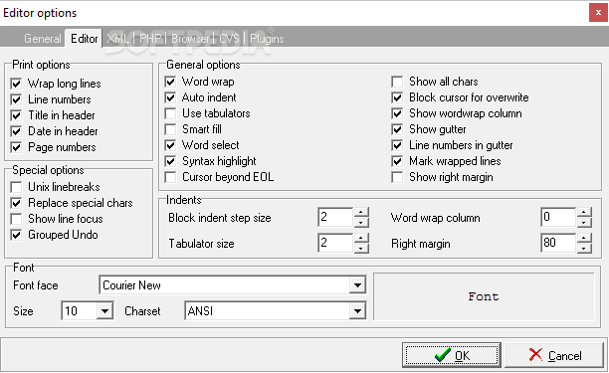Viewport: 609px width, 373px height.
Task: Decrease Word wrap column value
Action: coord(584,222)
